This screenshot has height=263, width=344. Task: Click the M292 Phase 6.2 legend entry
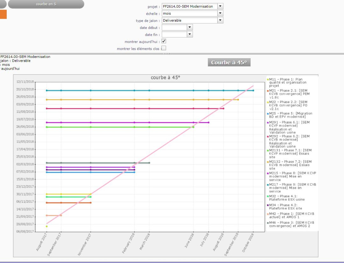click(289, 141)
